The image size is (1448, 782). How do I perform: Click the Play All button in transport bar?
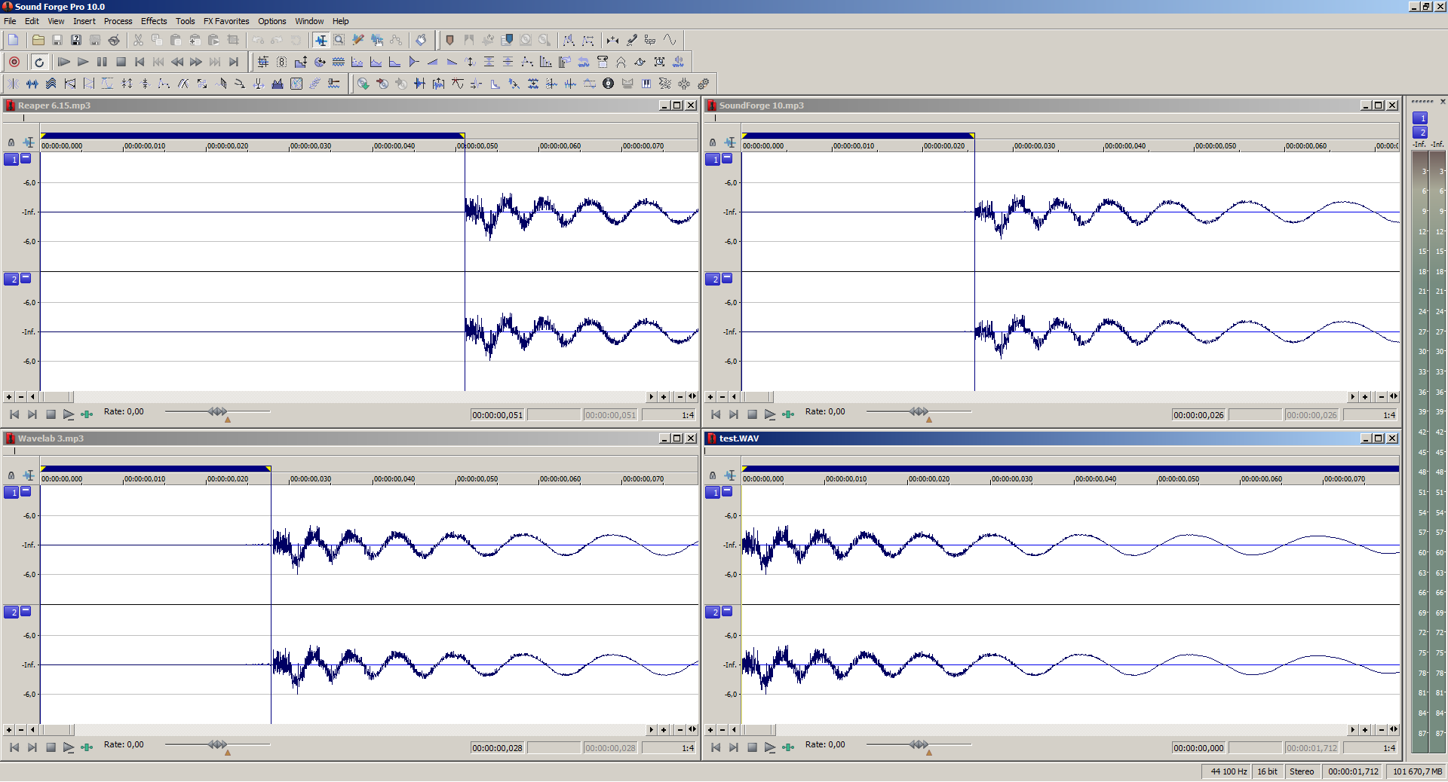64,62
